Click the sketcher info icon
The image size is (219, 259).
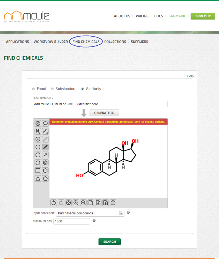point(113,203)
